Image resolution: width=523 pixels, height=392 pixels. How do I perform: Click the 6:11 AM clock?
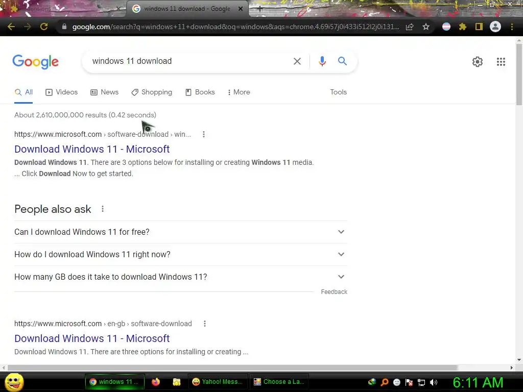478,382
